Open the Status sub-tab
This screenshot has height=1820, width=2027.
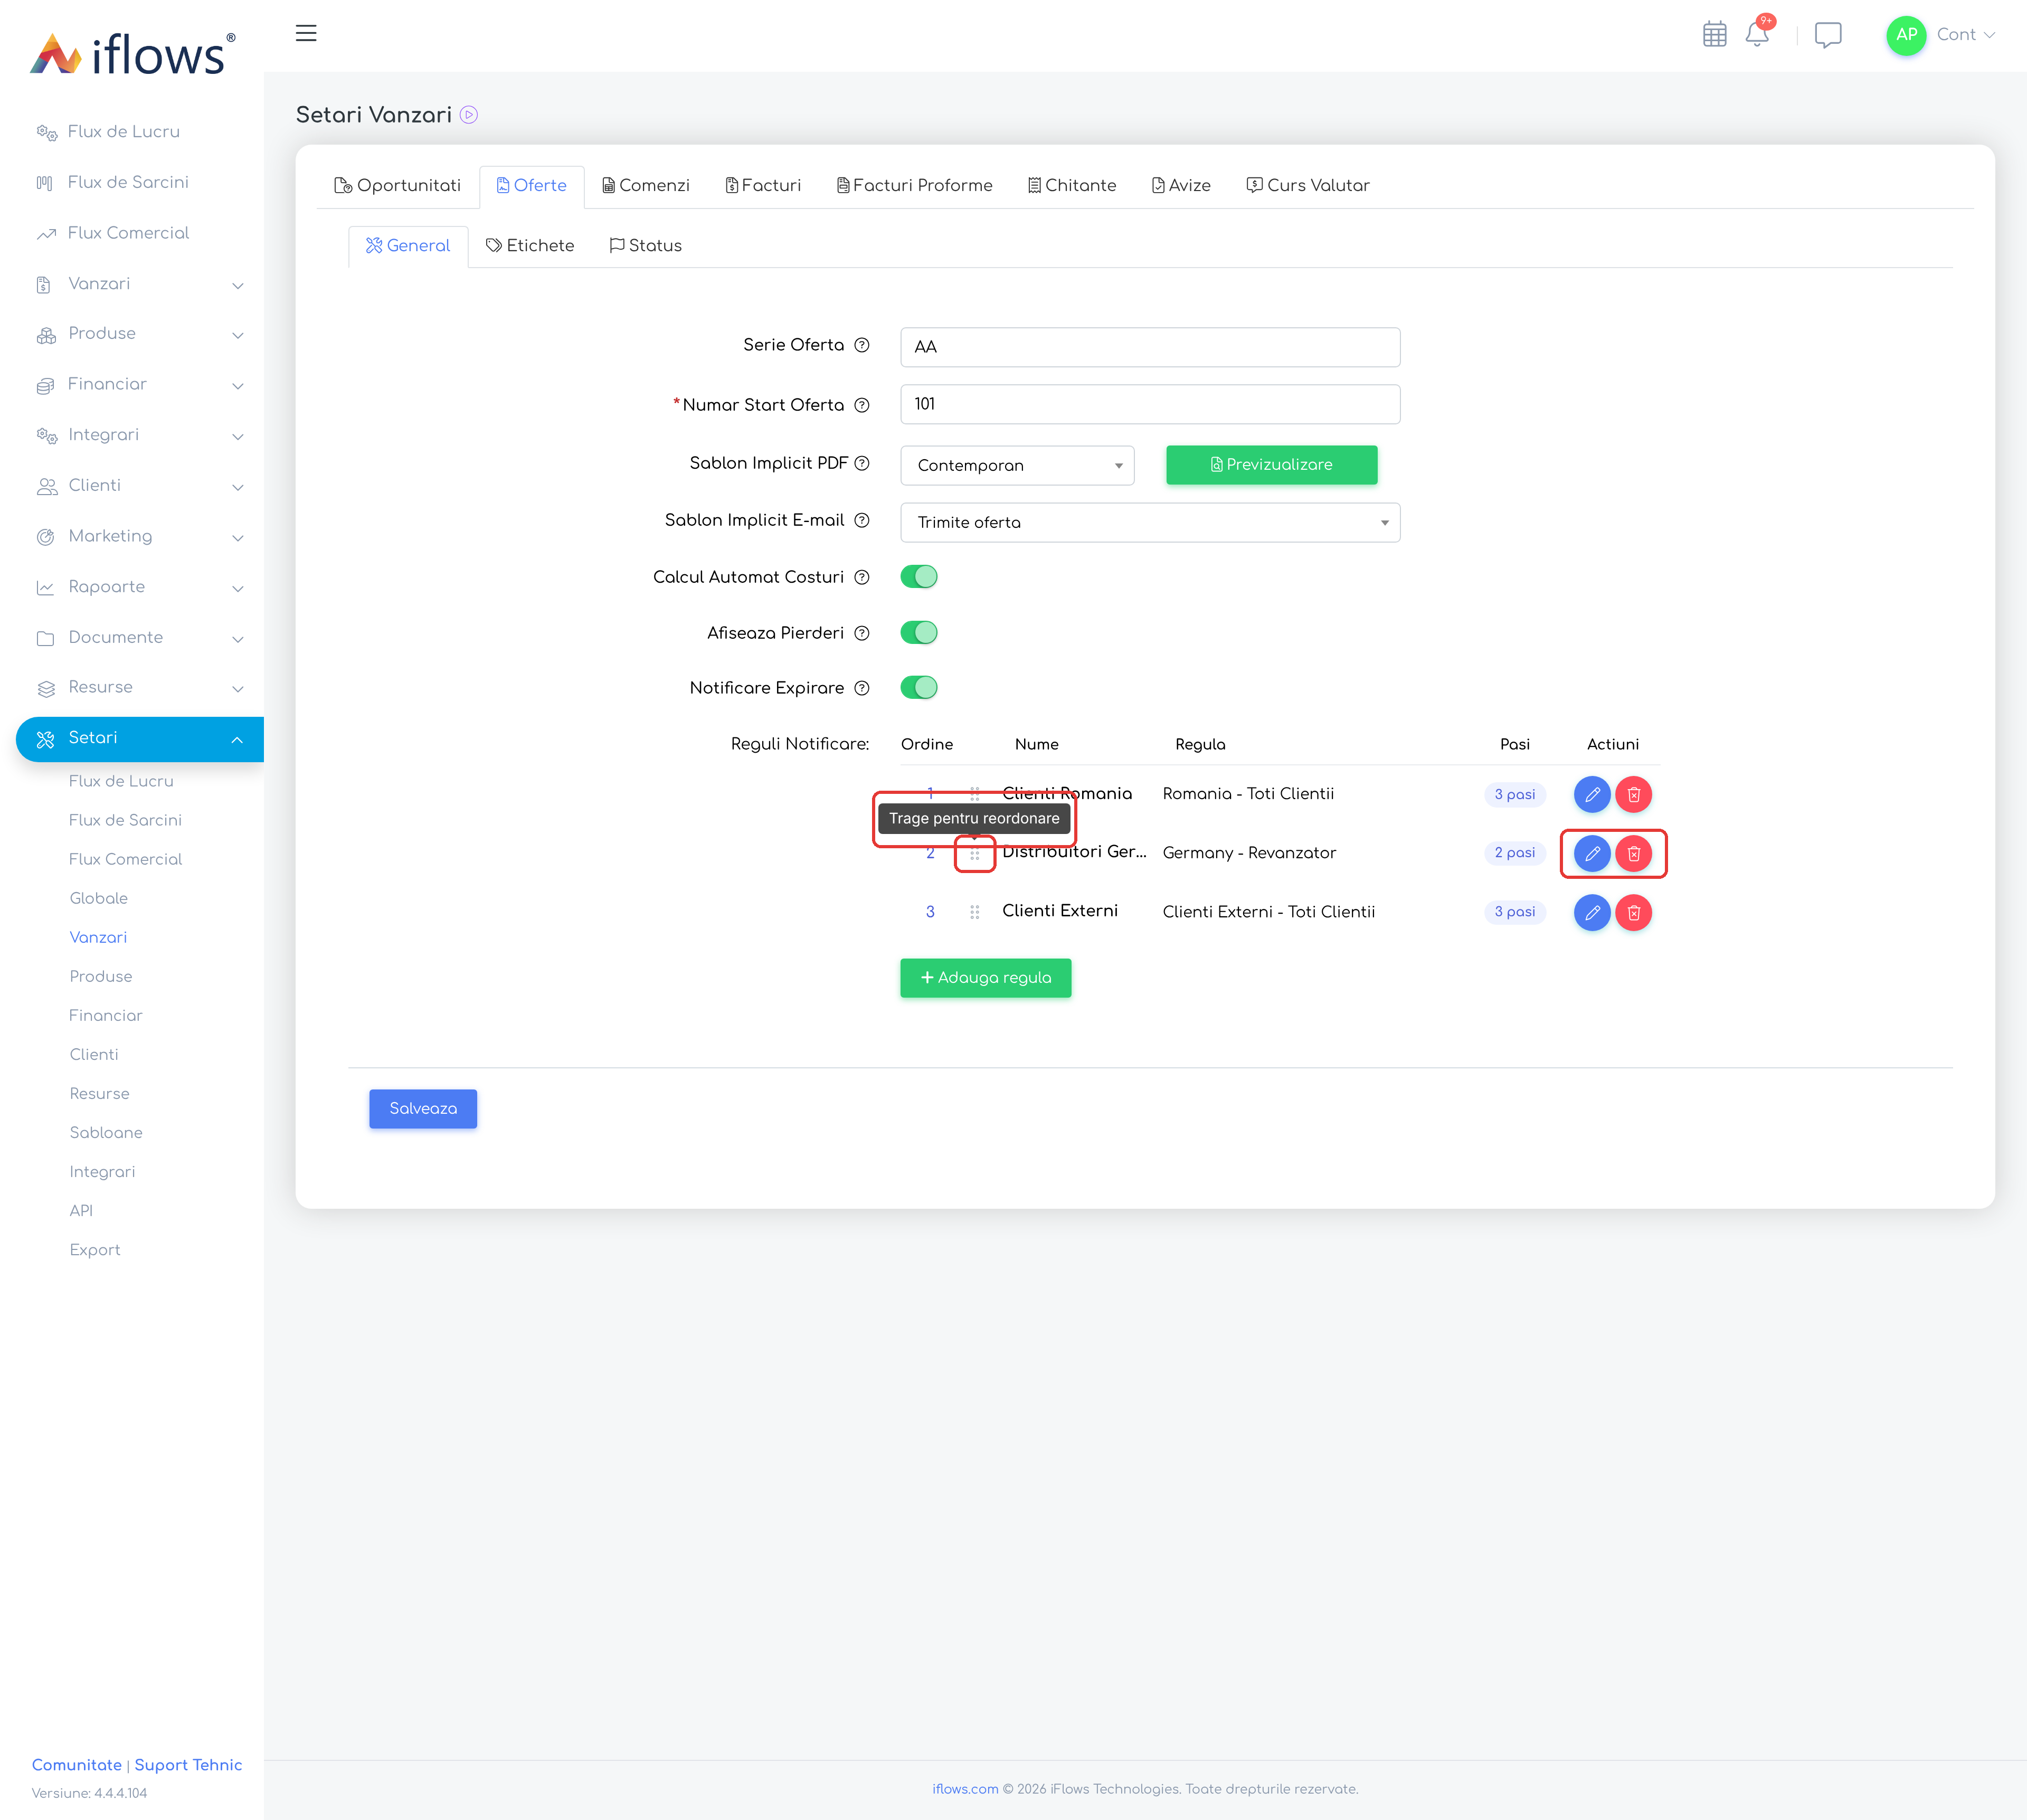645,245
